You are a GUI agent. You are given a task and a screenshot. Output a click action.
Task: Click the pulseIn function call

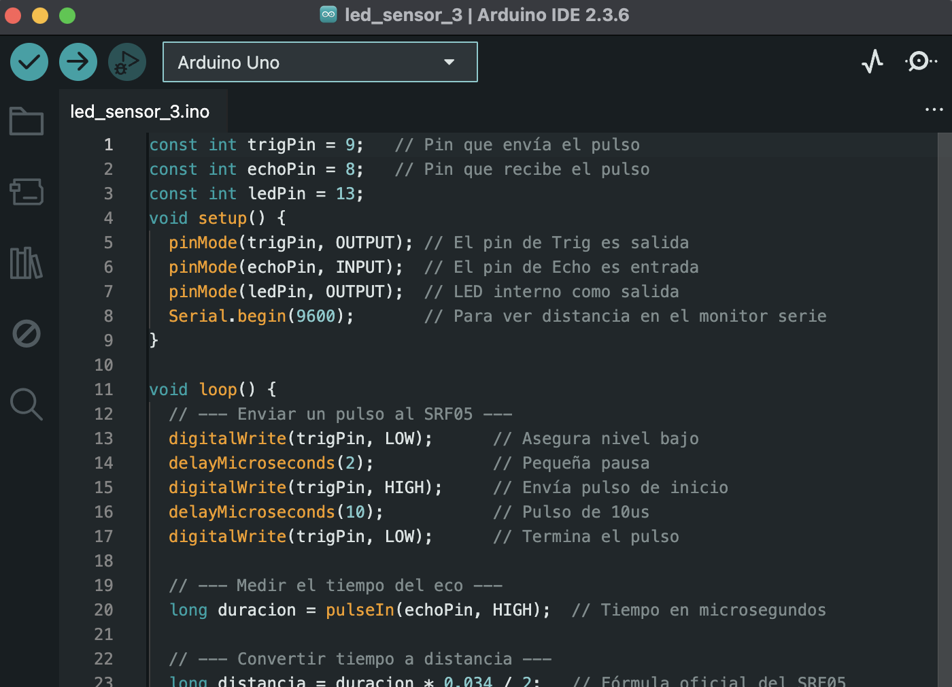(360, 610)
